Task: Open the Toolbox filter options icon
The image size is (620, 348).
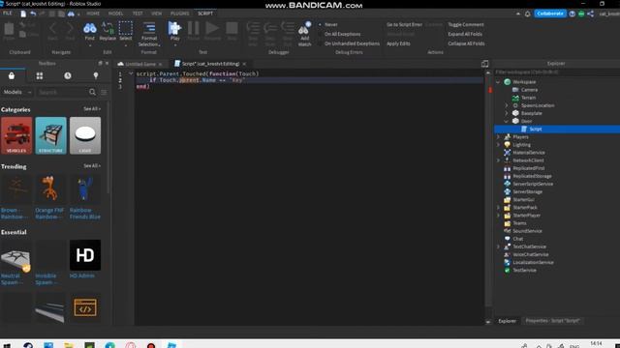Action: click(104, 92)
